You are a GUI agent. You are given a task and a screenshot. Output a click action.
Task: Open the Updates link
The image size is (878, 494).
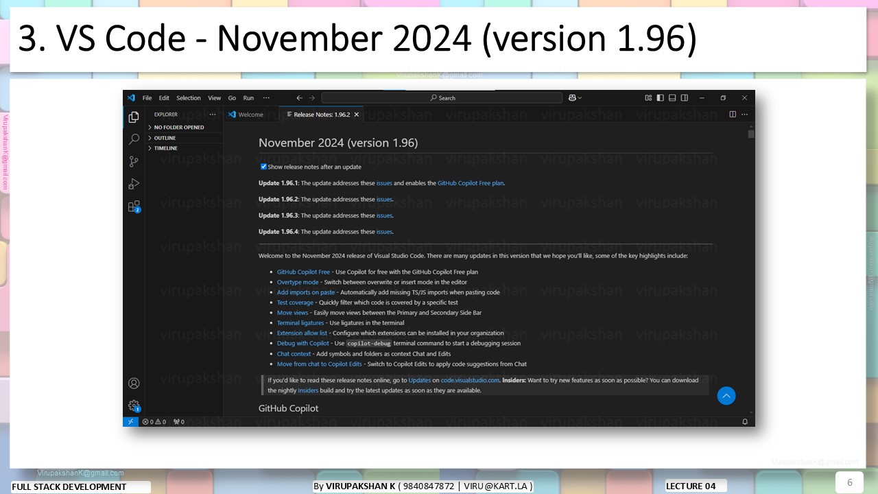click(x=420, y=380)
